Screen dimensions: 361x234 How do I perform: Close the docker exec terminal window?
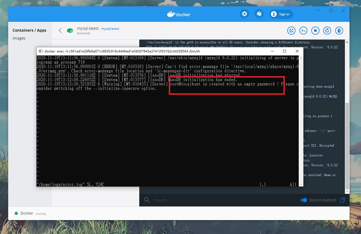point(297,51)
